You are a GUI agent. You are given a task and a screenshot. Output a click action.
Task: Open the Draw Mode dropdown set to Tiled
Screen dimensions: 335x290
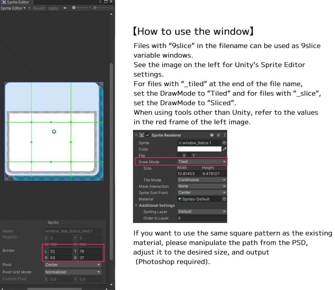tap(202, 162)
